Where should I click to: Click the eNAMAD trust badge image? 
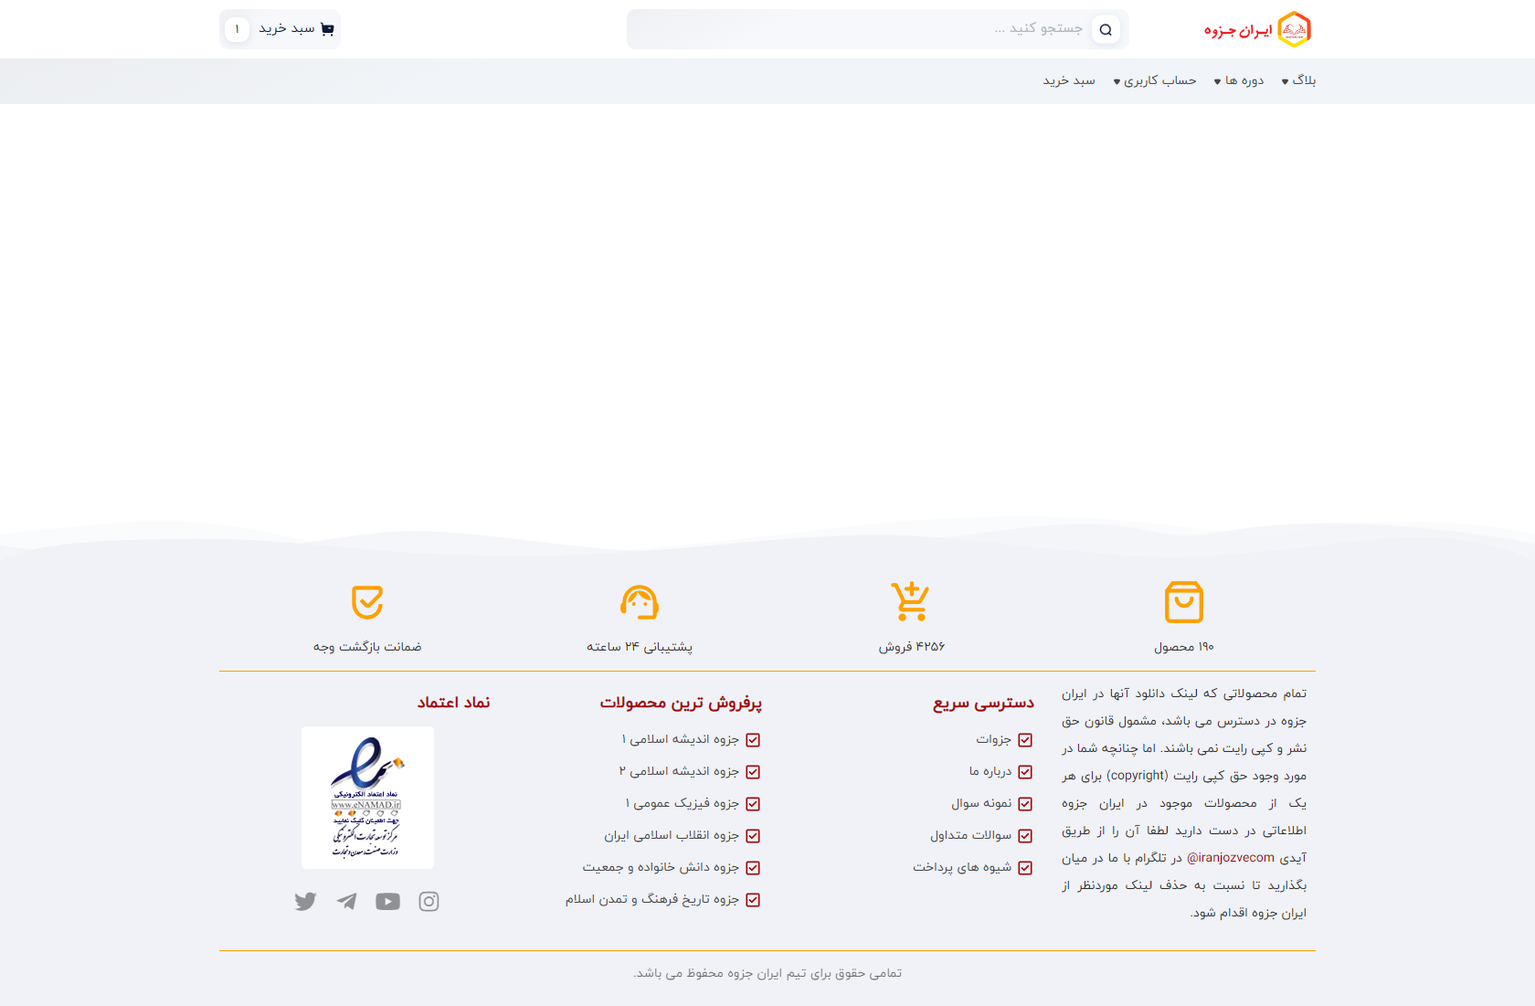(367, 798)
